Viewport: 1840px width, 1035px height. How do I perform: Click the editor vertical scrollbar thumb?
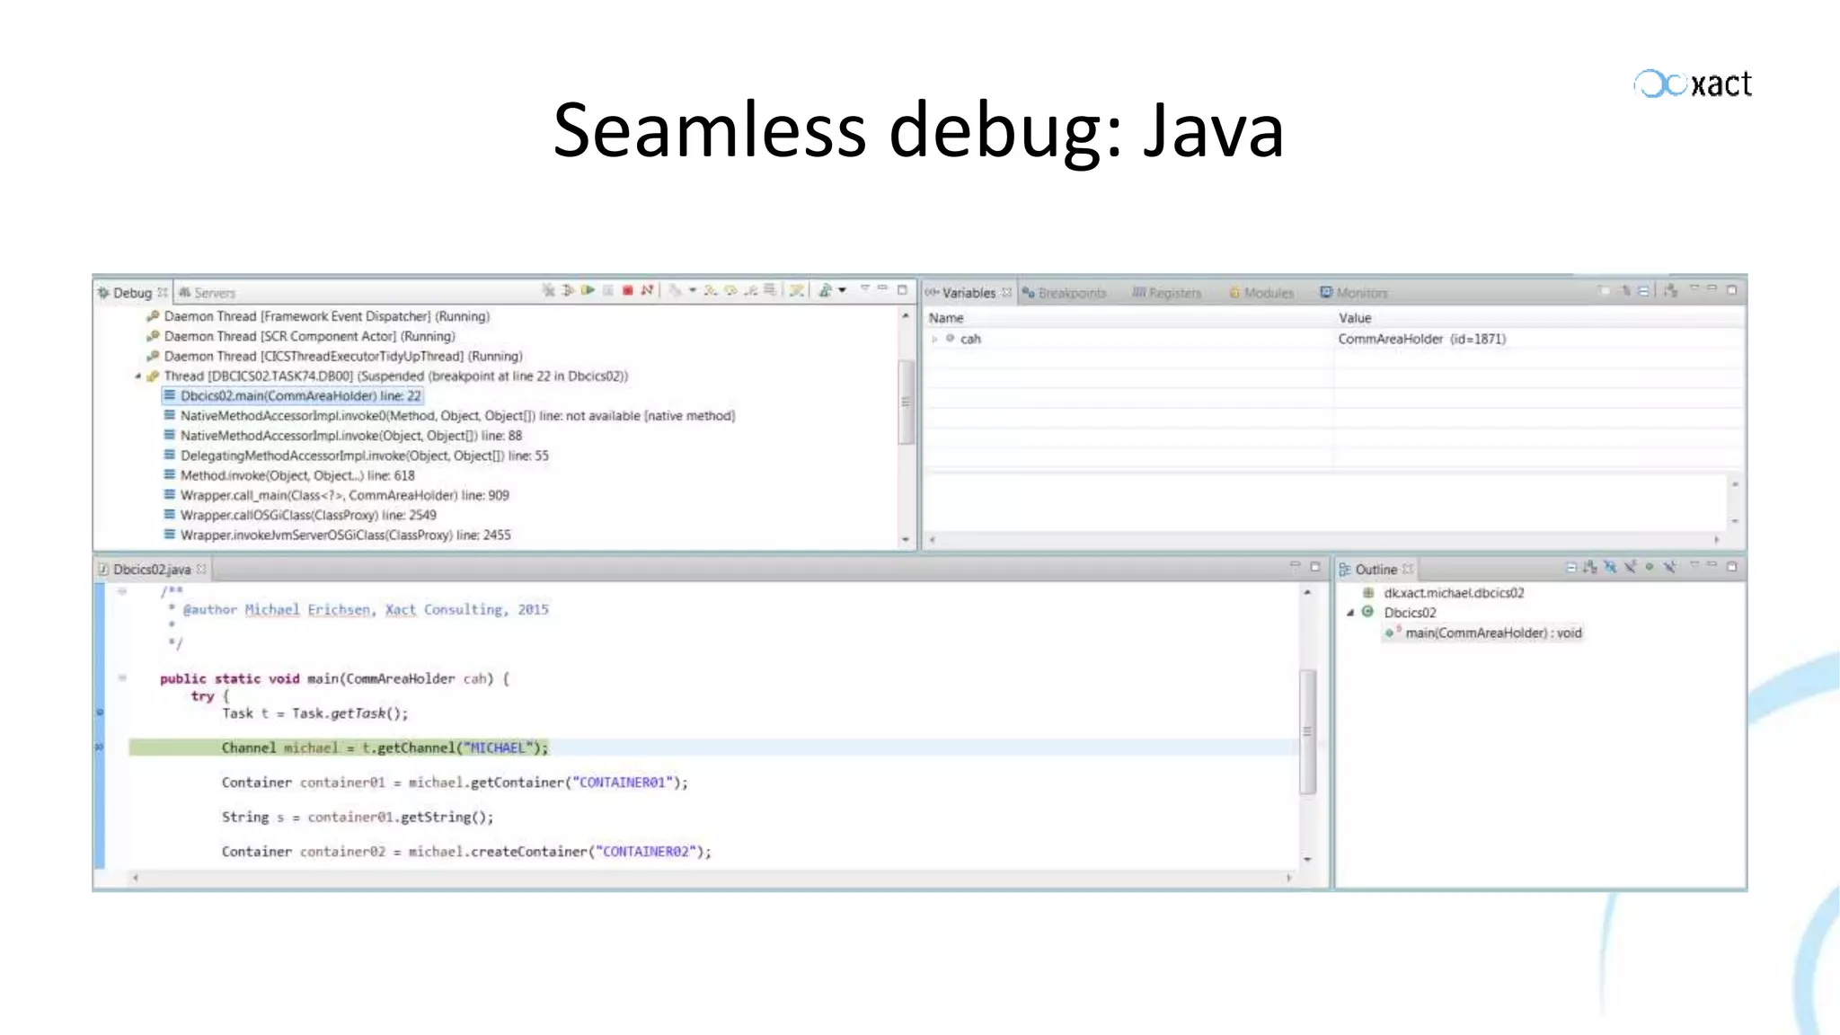pyautogui.click(x=1307, y=731)
